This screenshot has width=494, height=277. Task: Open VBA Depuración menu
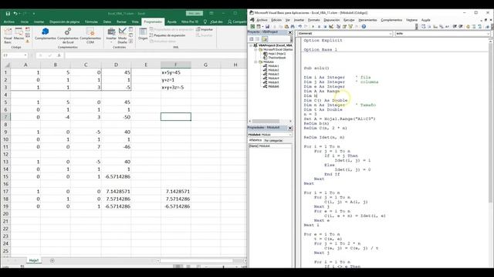coord(331,20)
